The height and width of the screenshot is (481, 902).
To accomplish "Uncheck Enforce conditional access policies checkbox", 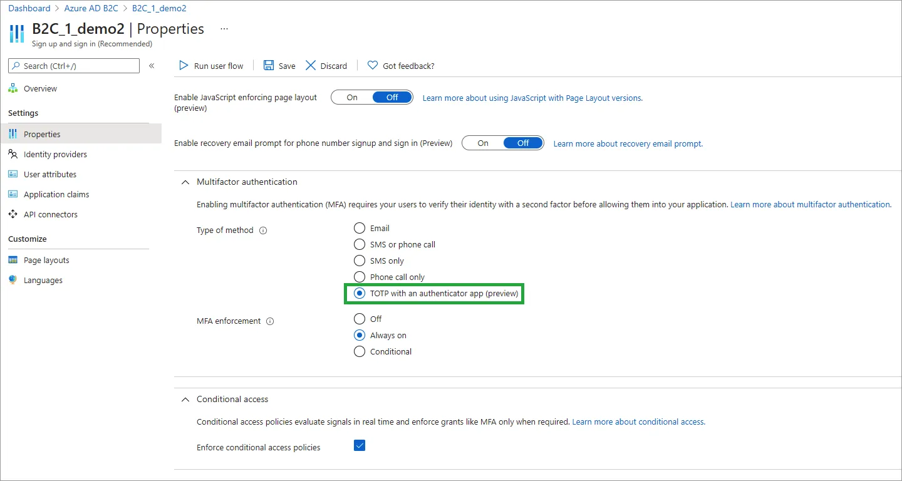I will [360, 446].
